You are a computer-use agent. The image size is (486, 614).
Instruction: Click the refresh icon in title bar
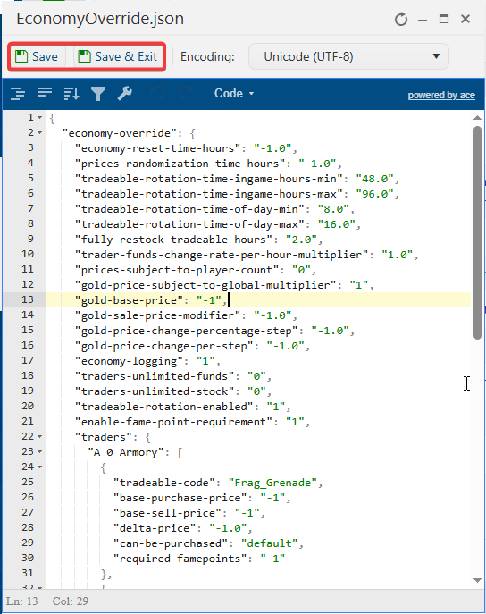[x=401, y=19]
